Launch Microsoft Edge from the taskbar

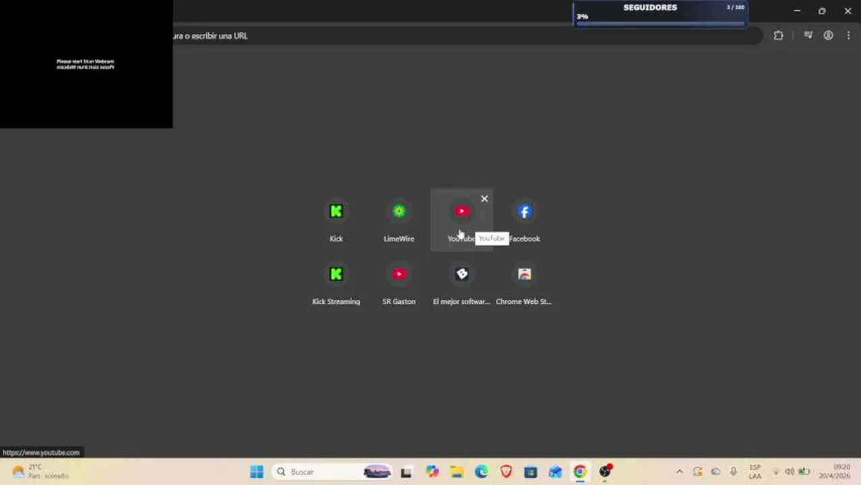click(481, 472)
